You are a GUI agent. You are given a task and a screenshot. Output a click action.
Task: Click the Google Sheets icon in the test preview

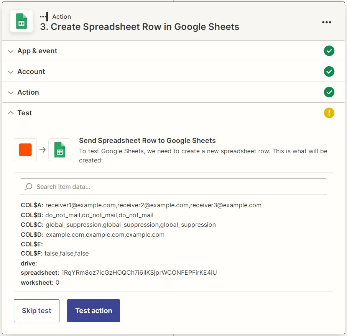click(x=60, y=150)
